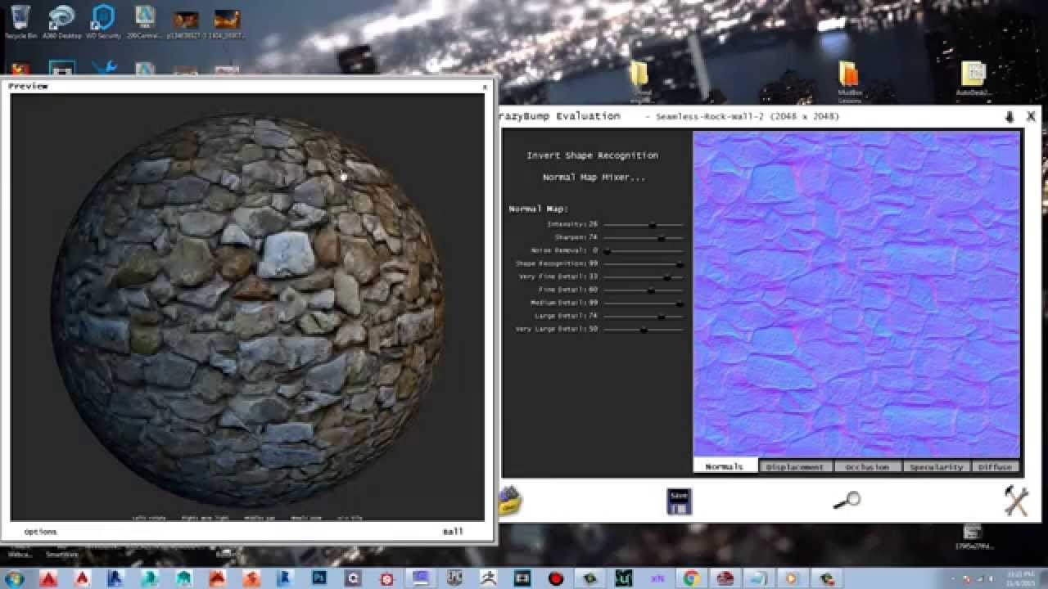
Task: Click the open file icon in CrazyBump
Action: (510, 501)
